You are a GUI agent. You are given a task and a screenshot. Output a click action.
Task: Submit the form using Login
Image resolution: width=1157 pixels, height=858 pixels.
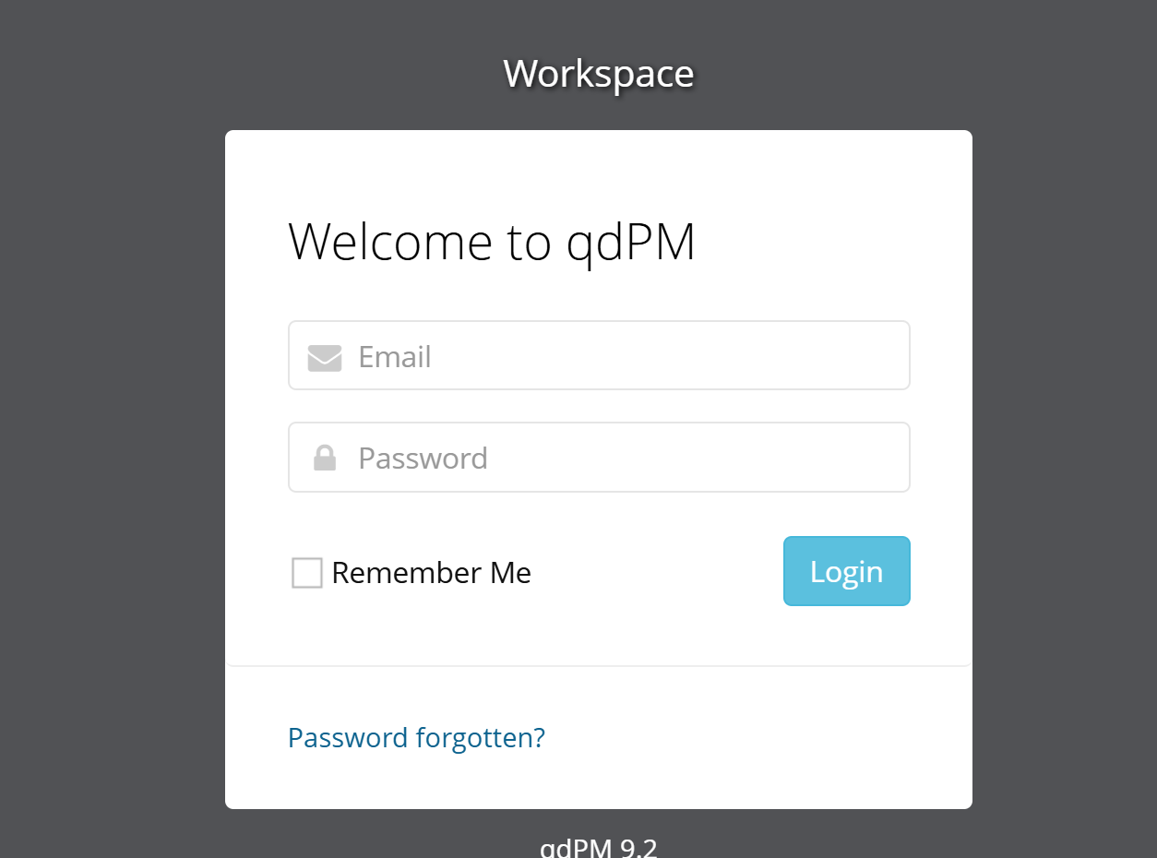[847, 571]
